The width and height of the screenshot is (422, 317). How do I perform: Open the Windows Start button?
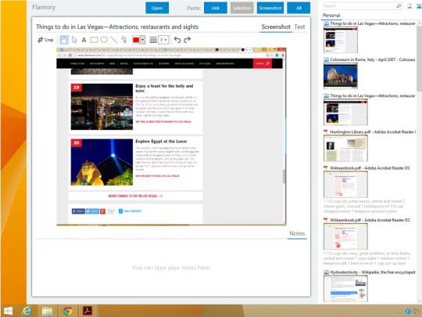[x=8, y=311]
